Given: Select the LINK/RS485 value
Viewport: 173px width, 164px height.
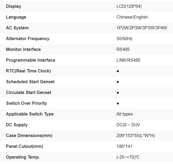Looking at the screenshot, I should click(x=128, y=60).
